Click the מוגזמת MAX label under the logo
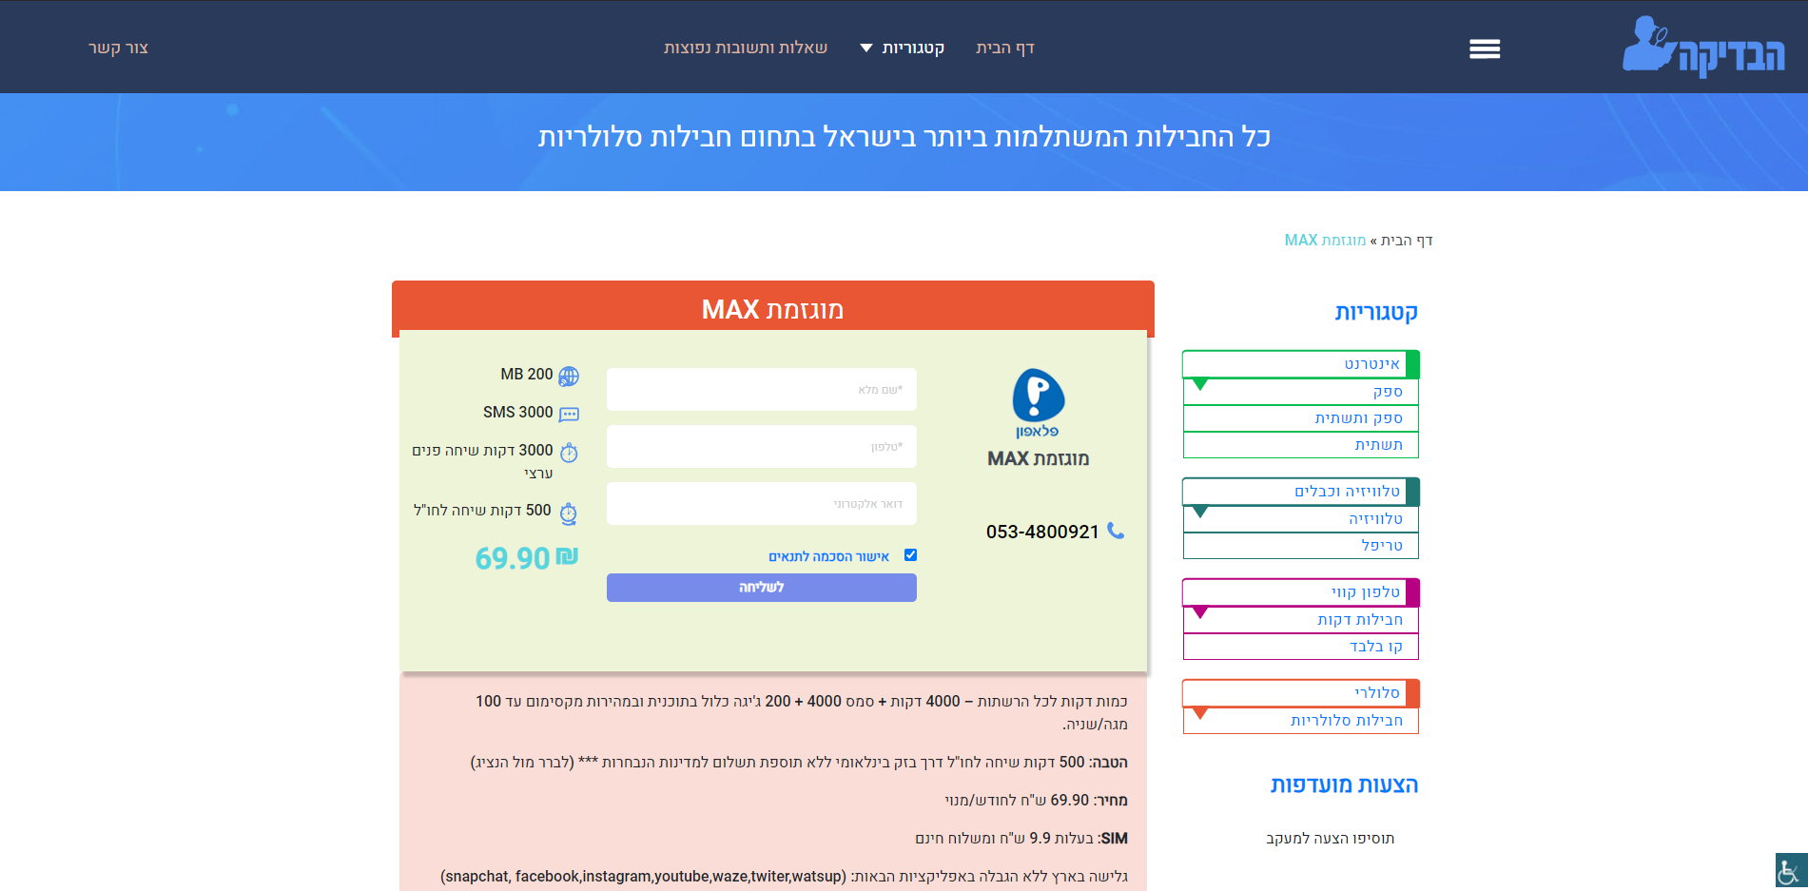The image size is (1808, 891). click(1039, 459)
